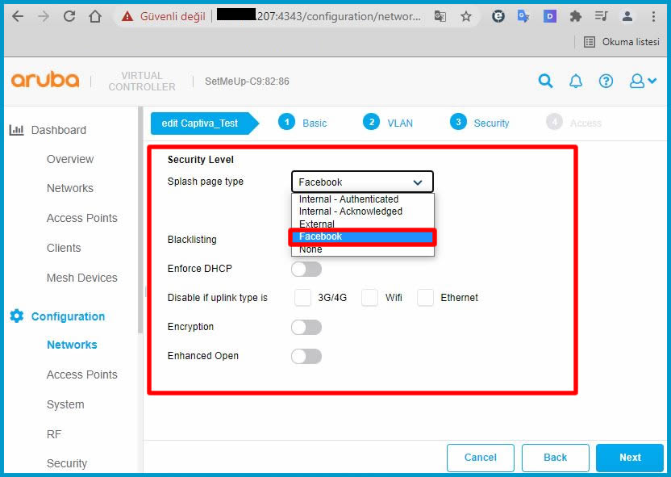
Task: Click the Back button
Action: click(x=555, y=458)
